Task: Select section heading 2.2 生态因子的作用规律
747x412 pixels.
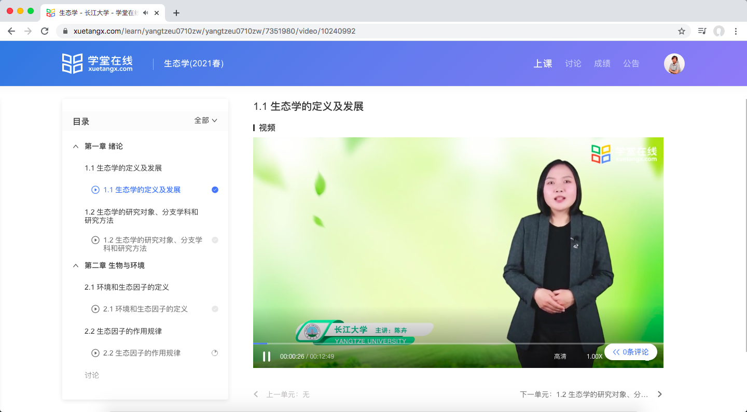Action: tap(123, 331)
